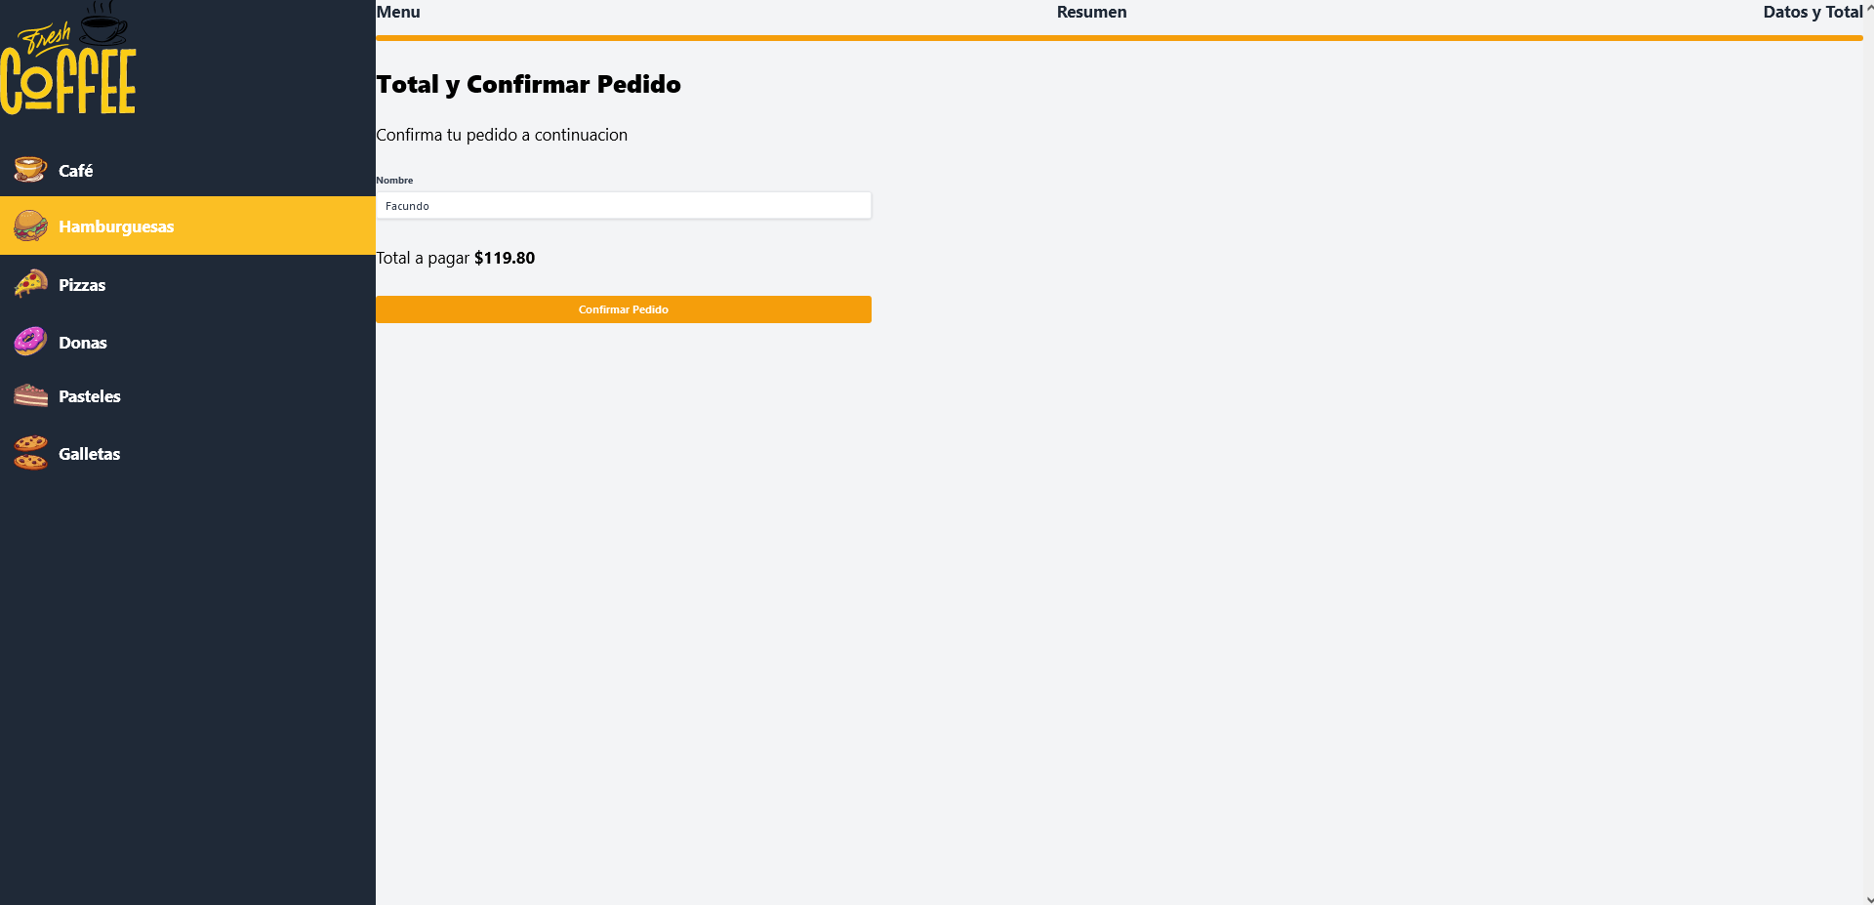Select the Galletas sidebar entry
This screenshot has height=905, width=1874.
(89, 452)
